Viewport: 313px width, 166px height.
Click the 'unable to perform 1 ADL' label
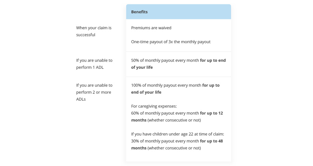(x=94, y=64)
